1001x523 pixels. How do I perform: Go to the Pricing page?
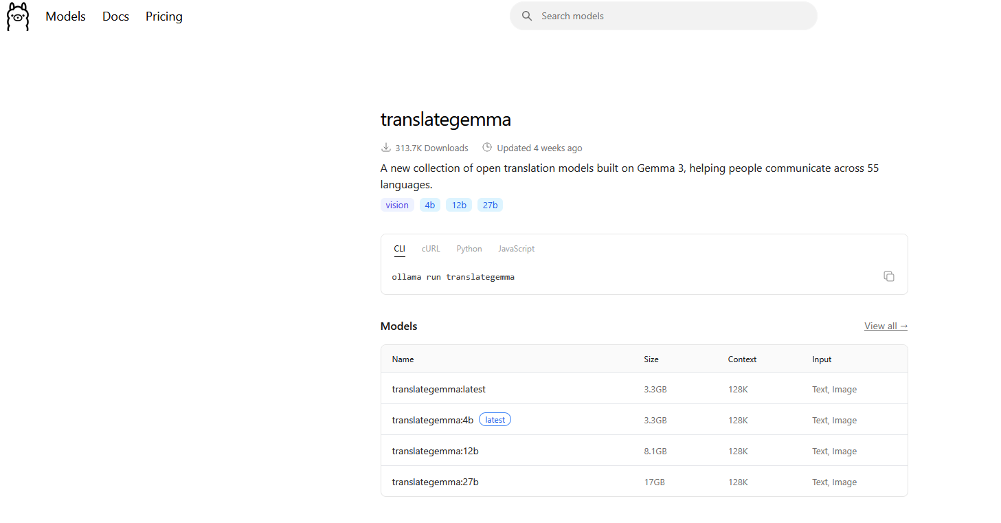(164, 16)
